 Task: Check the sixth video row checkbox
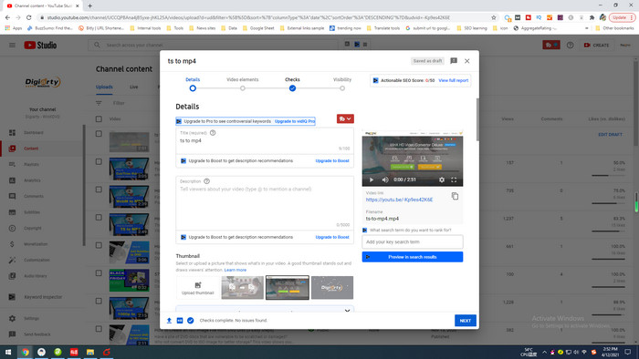click(99, 273)
